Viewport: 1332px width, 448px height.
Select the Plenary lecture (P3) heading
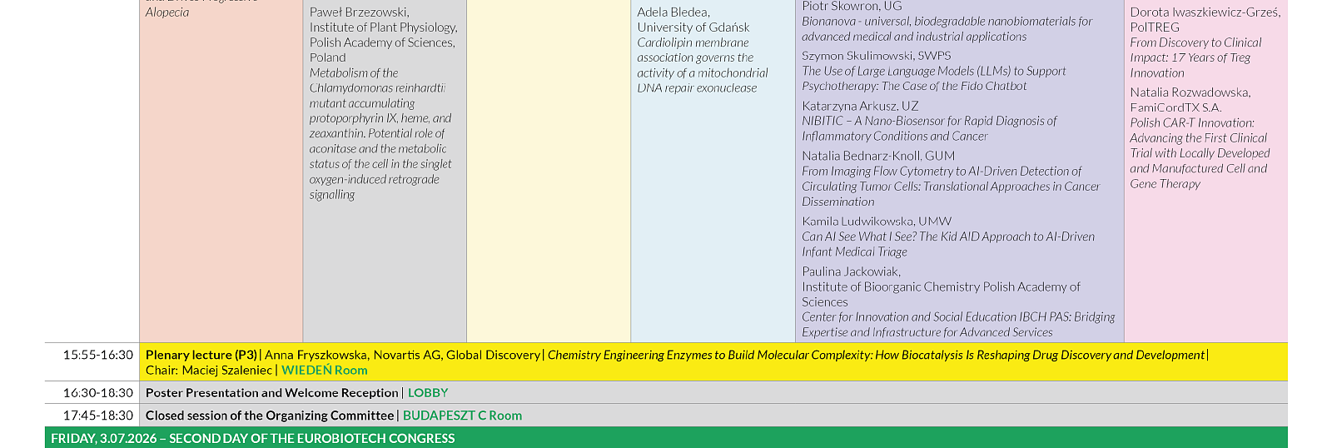tap(201, 355)
